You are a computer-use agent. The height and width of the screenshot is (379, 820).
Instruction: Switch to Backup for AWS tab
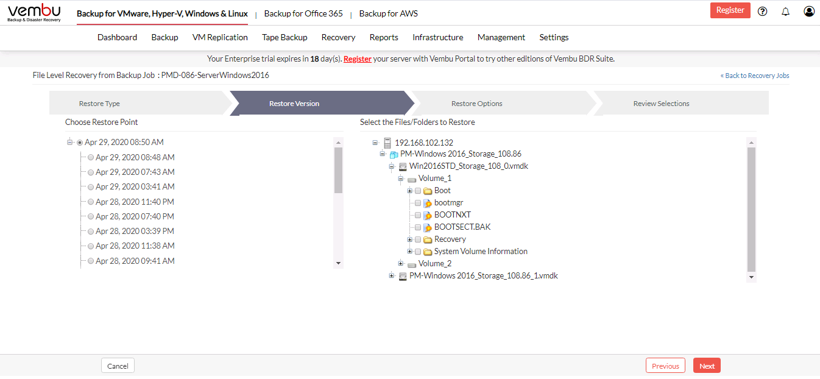pos(389,13)
